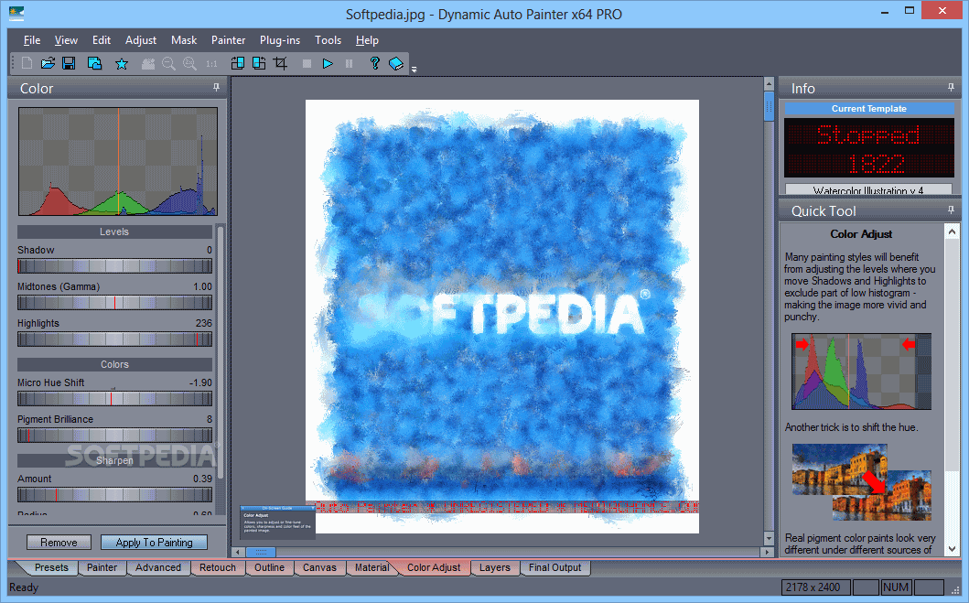
Task: Click the blue star favorites icon
Action: [122, 64]
